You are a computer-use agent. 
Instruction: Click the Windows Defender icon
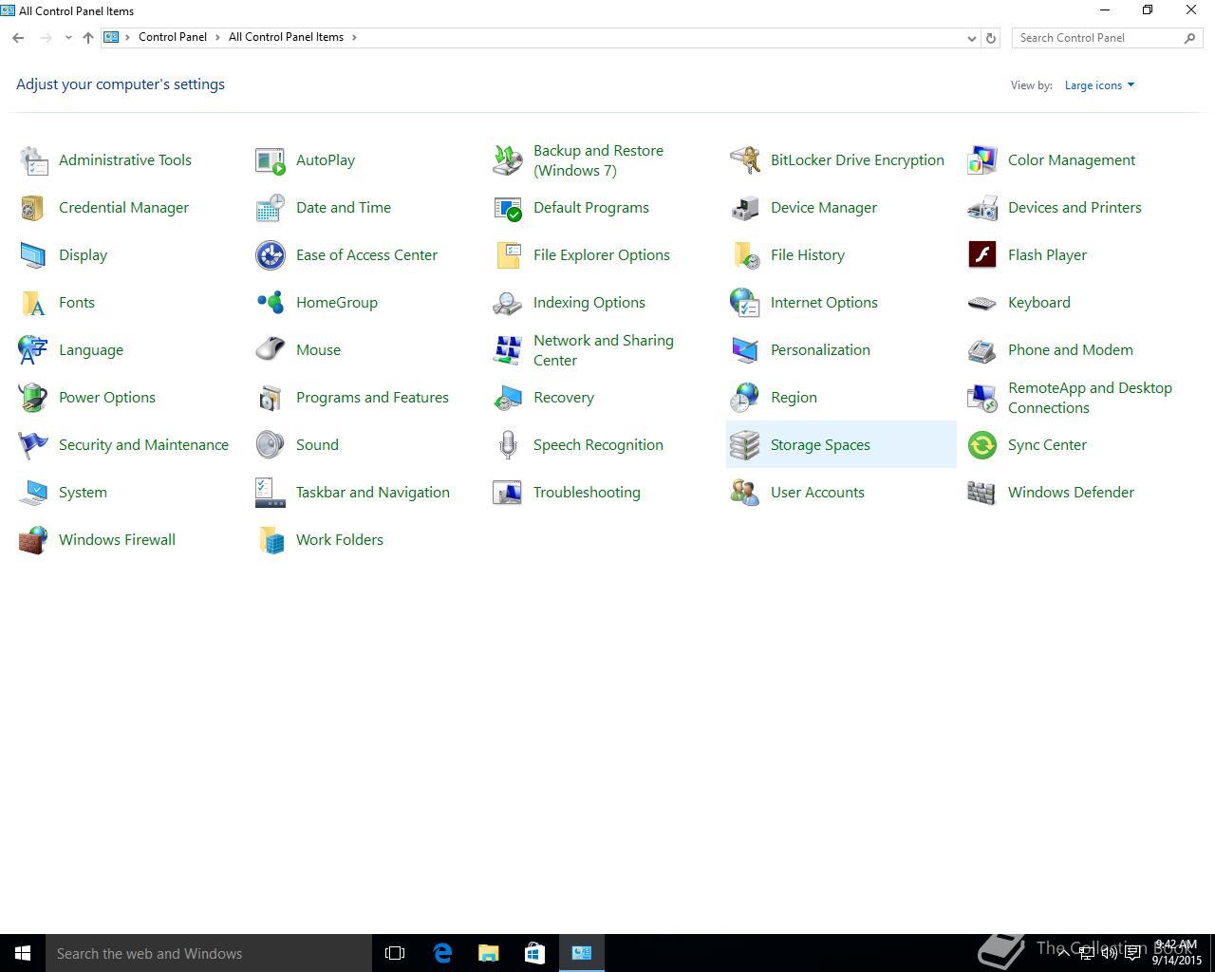point(982,493)
